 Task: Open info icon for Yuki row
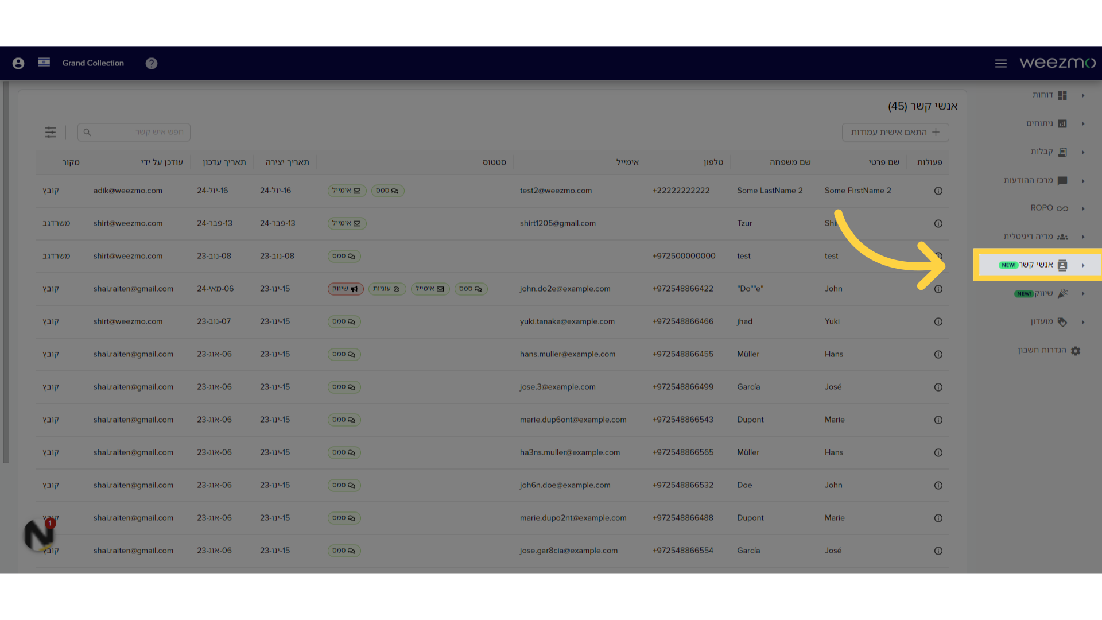click(938, 321)
